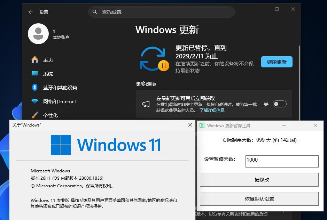Viewport: 327px width, 220px height.
Task: Click 更新已暂停 date status text
Action: pos(201,52)
